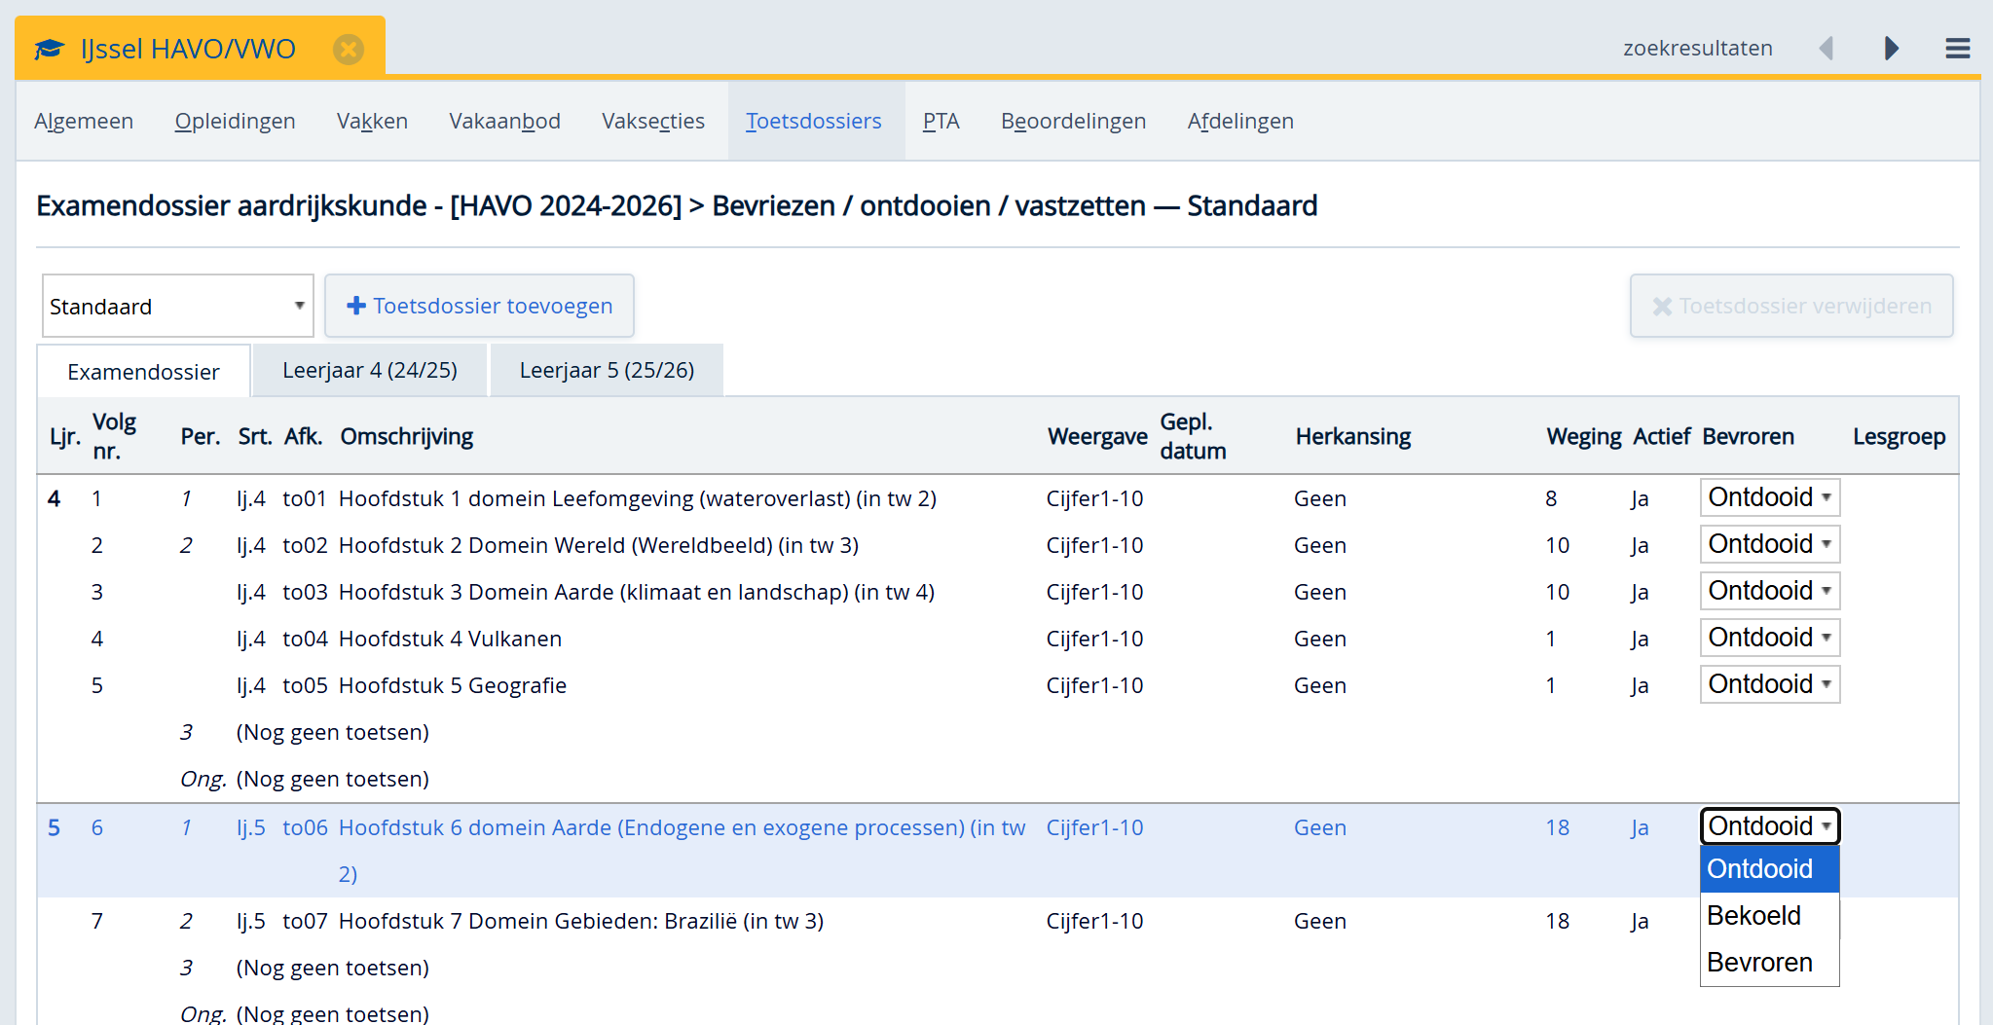Open the hamburger menu
Screen dimensions: 1993x1025
pos(1957,49)
